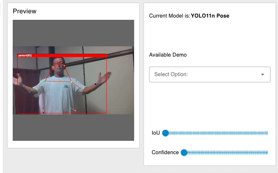Click the Confidence slider handle

click(184, 152)
